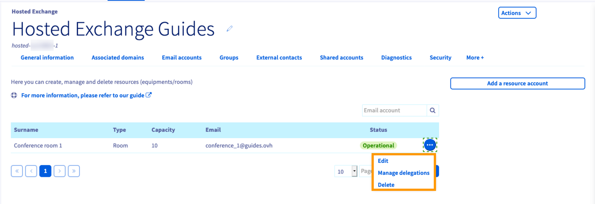
Task: Click the lifebuoy help icon
Action: (14, 95)
